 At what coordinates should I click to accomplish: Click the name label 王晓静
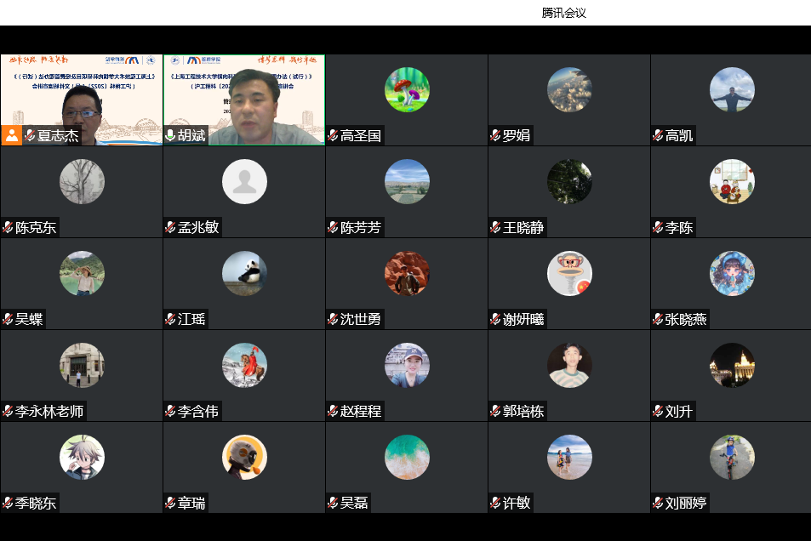tap(523, 228)
